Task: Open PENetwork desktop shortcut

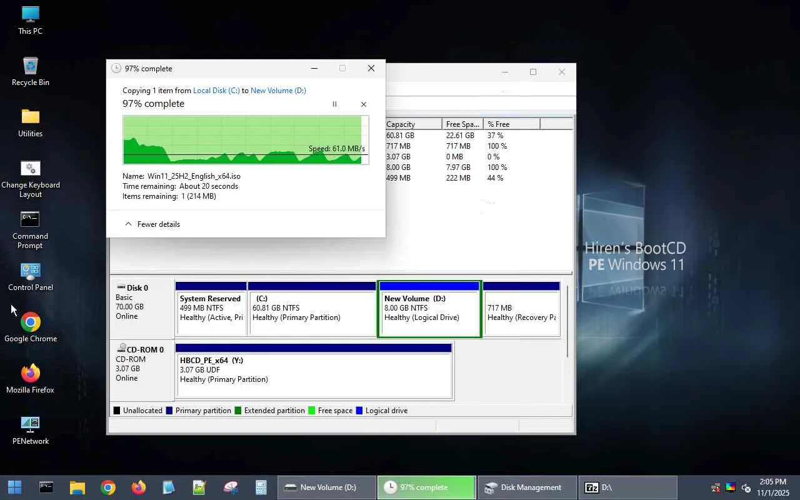Action: point(30,430)
